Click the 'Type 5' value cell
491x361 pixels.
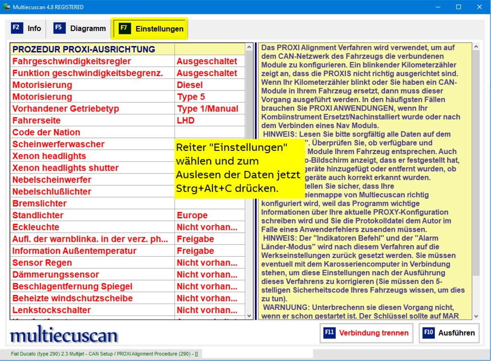tap(210, 97)
